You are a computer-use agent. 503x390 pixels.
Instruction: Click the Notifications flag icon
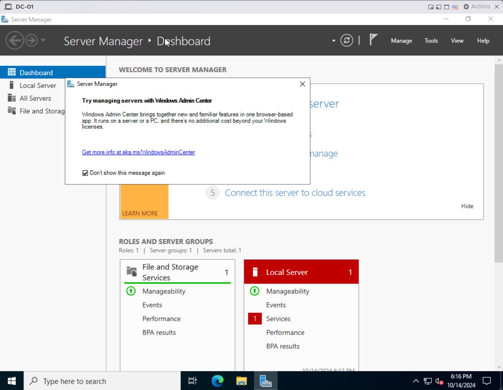(373, 40)
